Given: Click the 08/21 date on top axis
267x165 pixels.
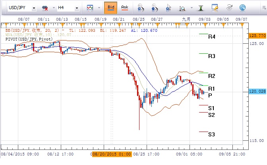Looking at the screenshot, I should (x=119, y=19).
